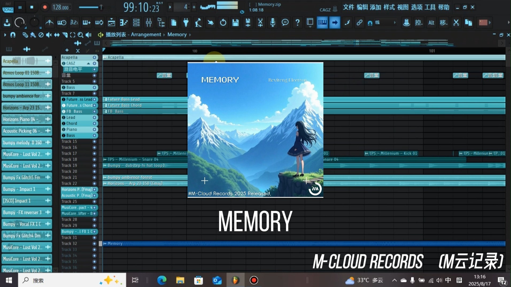Click the render audio file icon
This screenshot has height=287, width=511.
(x=248, y=23)
